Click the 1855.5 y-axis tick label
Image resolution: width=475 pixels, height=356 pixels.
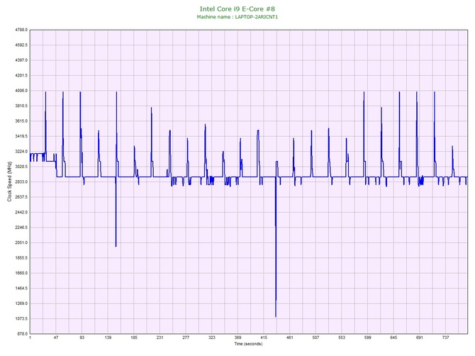coord(21,258)
